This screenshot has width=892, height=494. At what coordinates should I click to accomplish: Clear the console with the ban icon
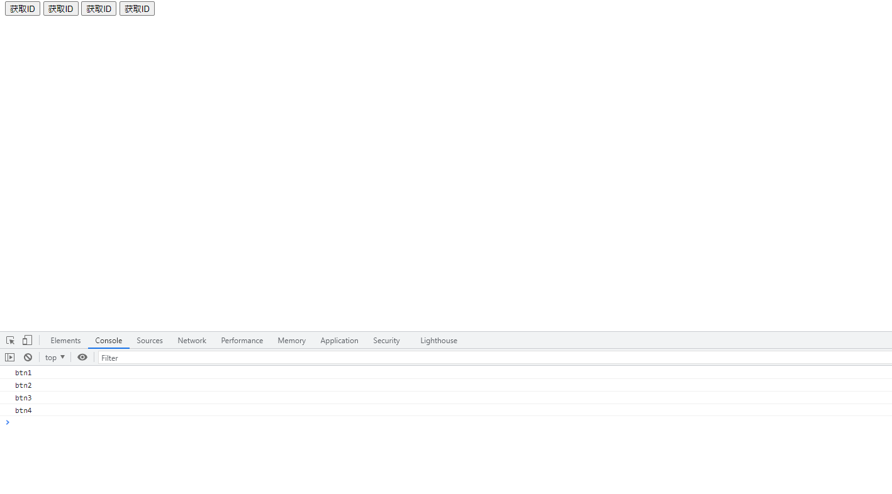28,357
